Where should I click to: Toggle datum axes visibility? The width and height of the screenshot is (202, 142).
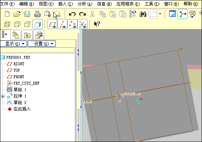[x=62, y=24]
